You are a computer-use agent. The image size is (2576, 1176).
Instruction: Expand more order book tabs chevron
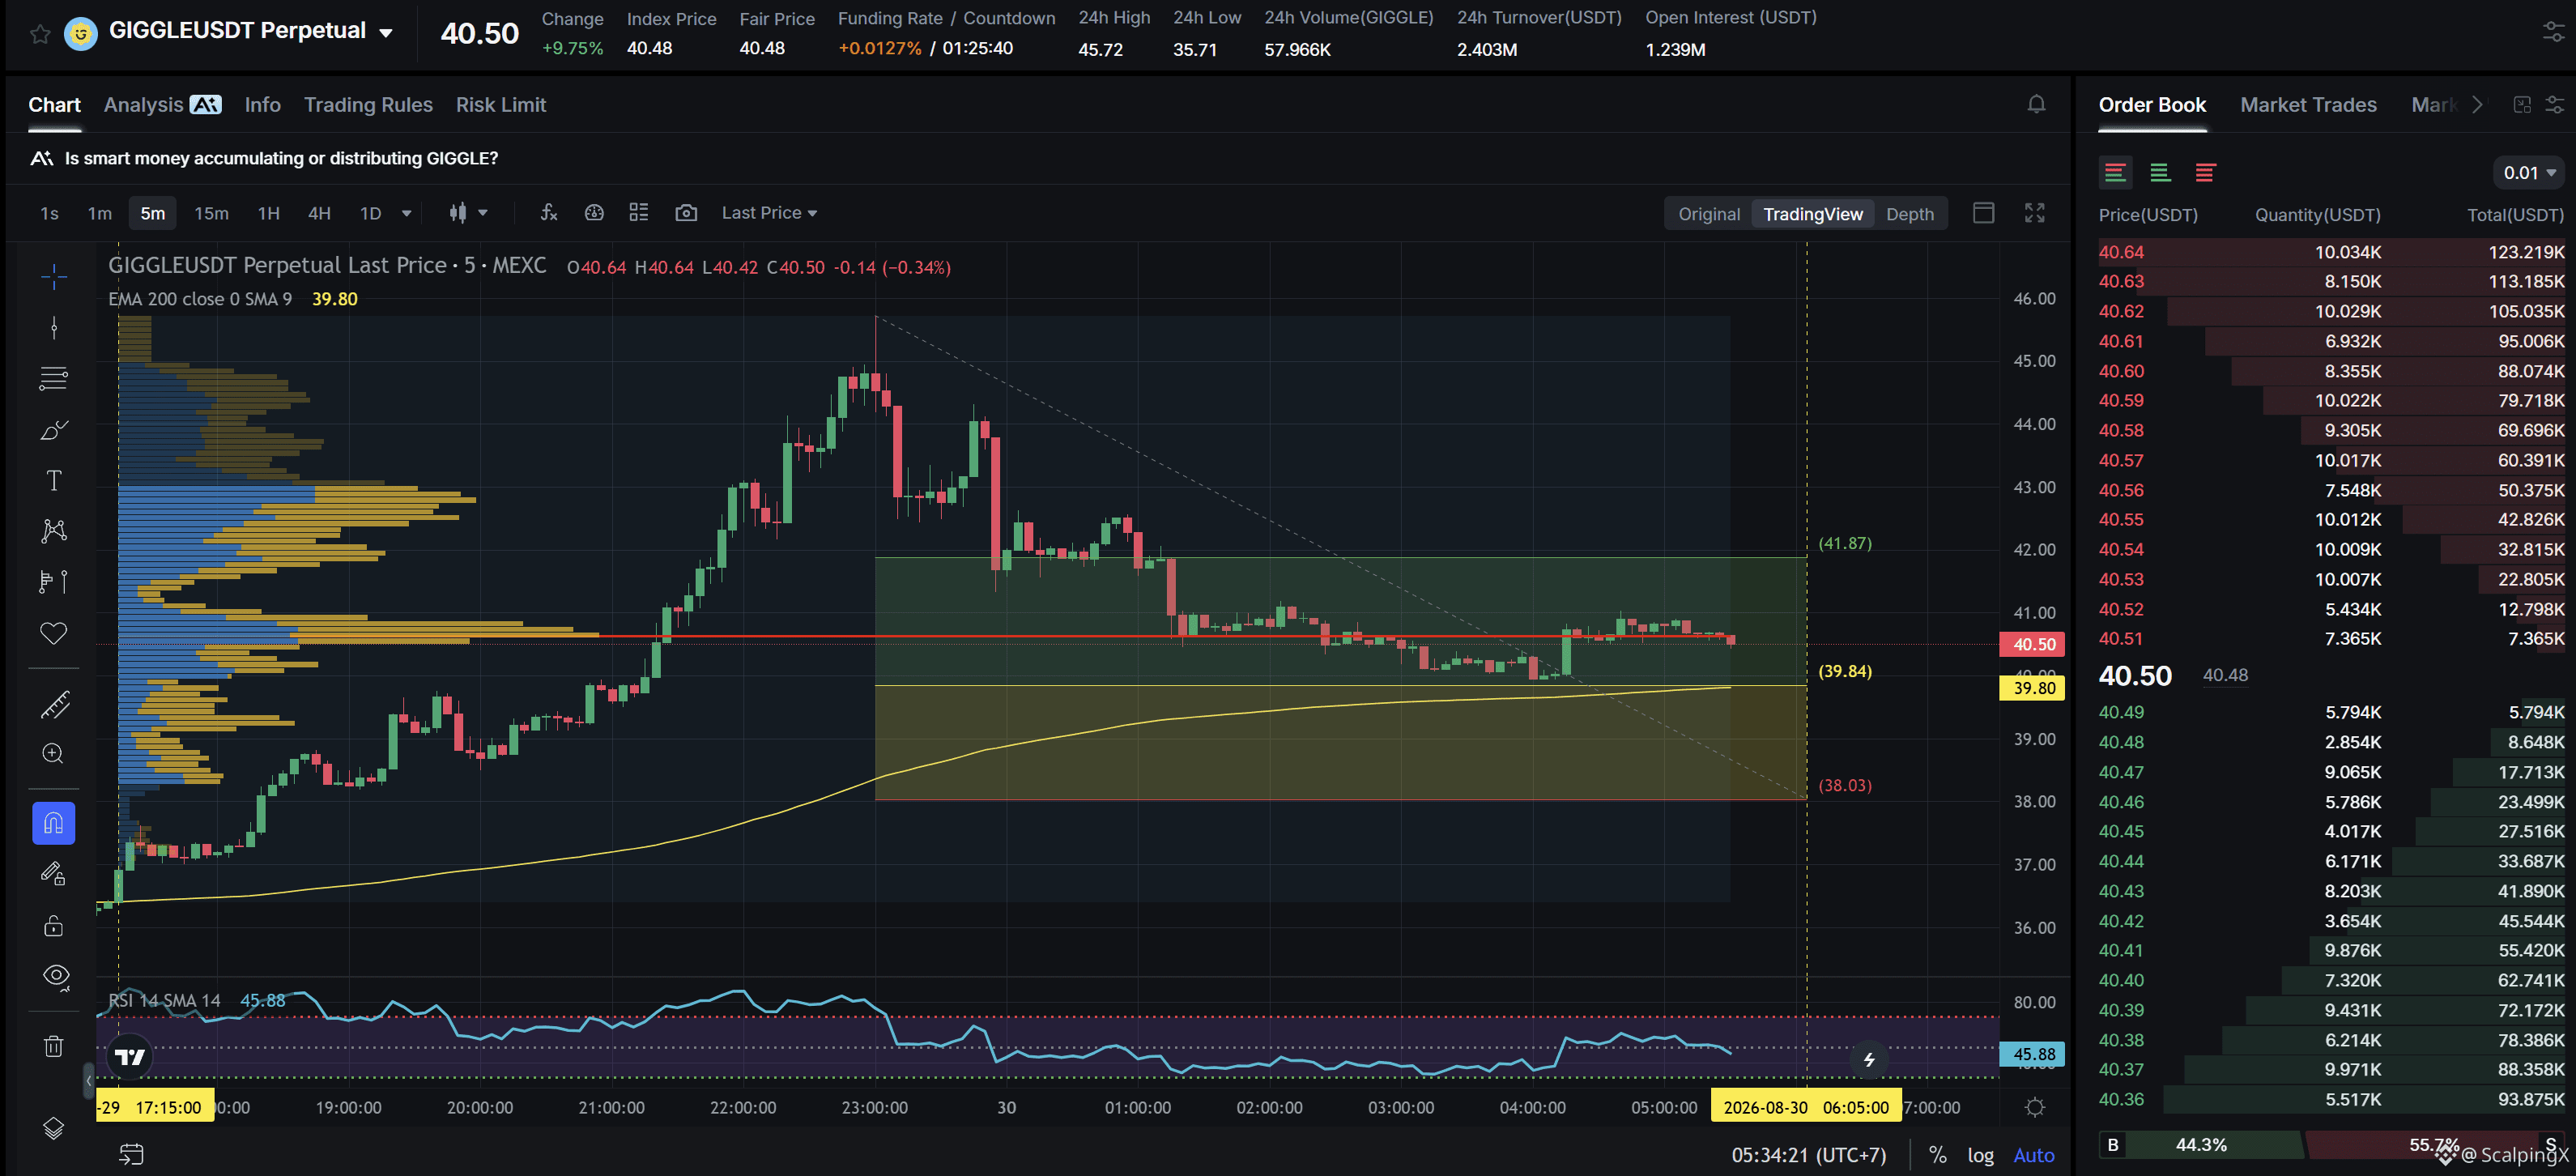tap(2477, 104)
